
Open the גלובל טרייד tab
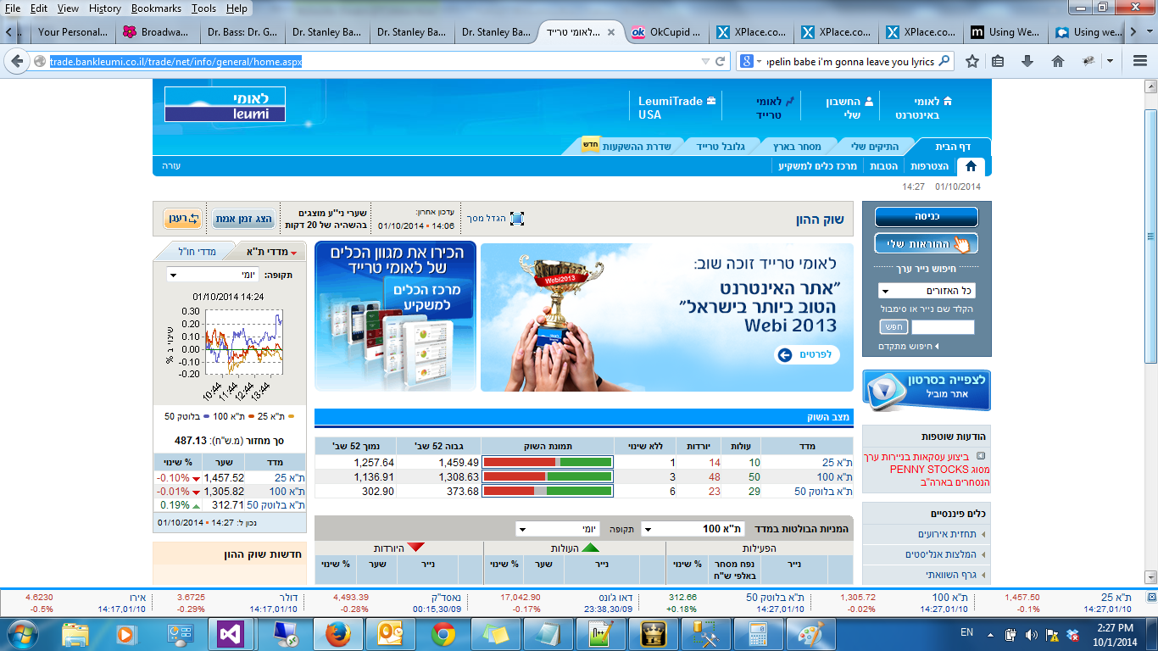pyautogui.click(x=720, y=146)
